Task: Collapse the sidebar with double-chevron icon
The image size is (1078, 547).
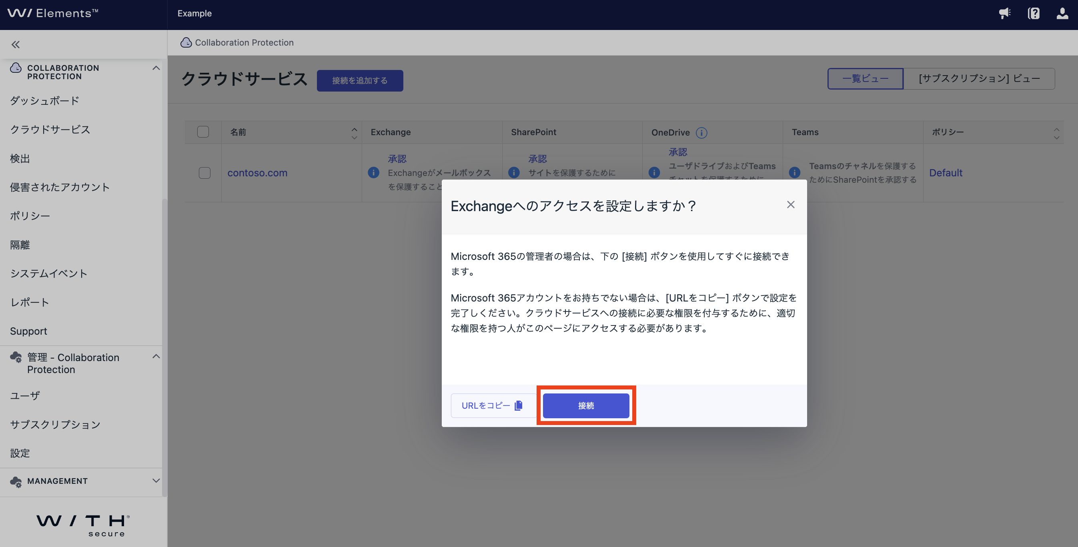Action: coord(16,44)
